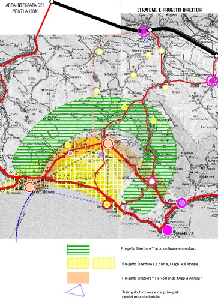Click the STRATEGIE E PROGETTI DIRETTORI title
Viewport: 218px width, 300px height.
coord(170,10)
